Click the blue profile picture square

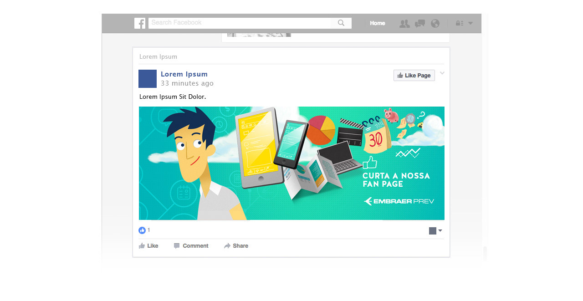[148, 79]
